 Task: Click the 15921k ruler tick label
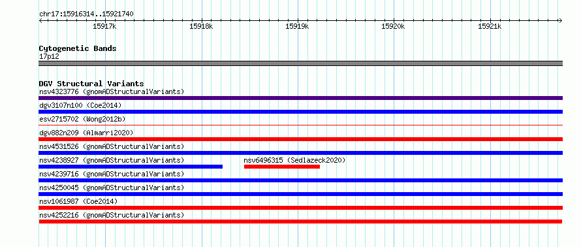coord(490,26)
